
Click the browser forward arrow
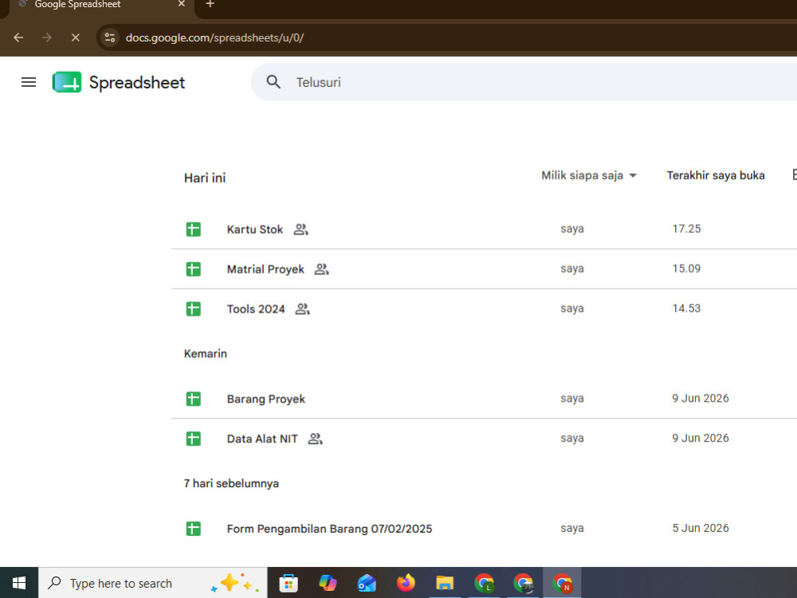point(47,37)
